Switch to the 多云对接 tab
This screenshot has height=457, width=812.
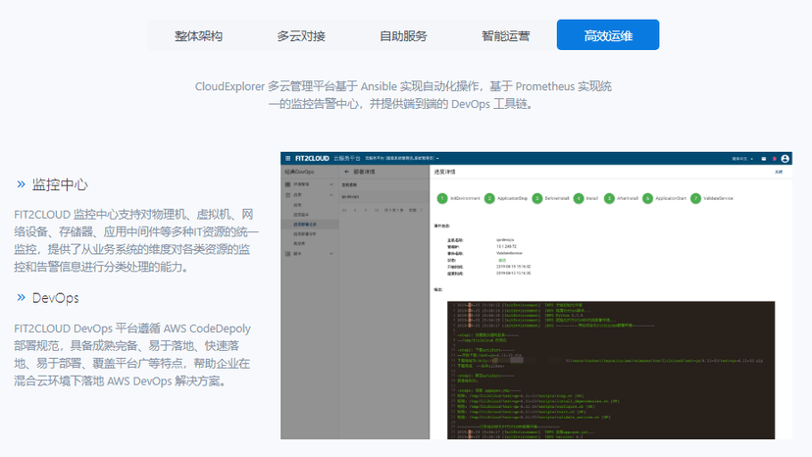(x=301, y=35)
